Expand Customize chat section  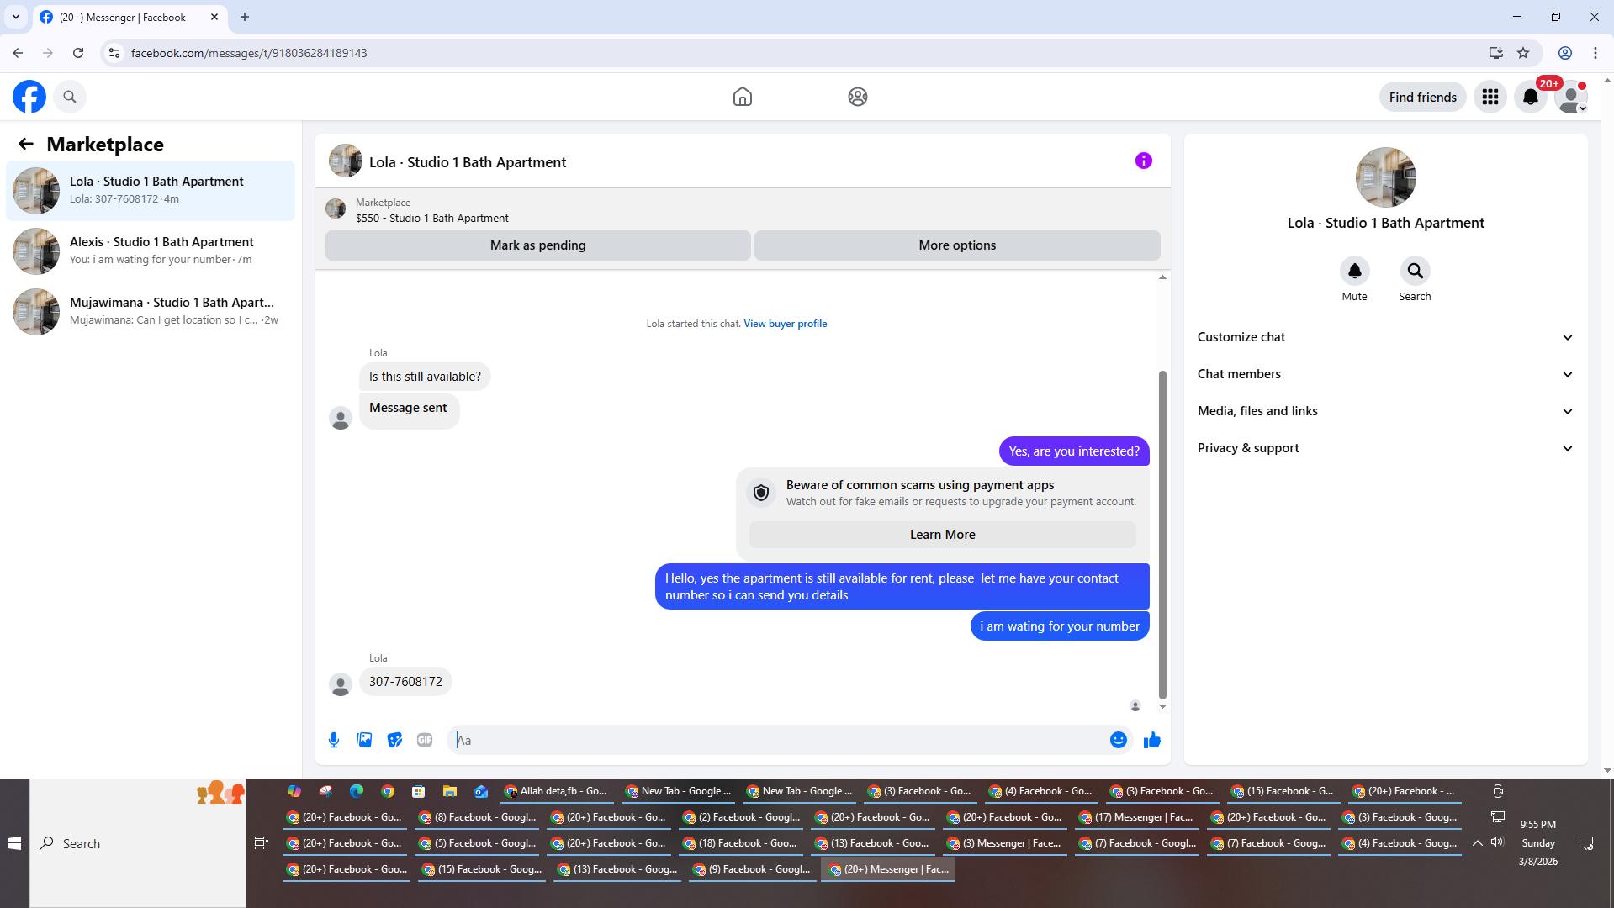point(1384,337)
